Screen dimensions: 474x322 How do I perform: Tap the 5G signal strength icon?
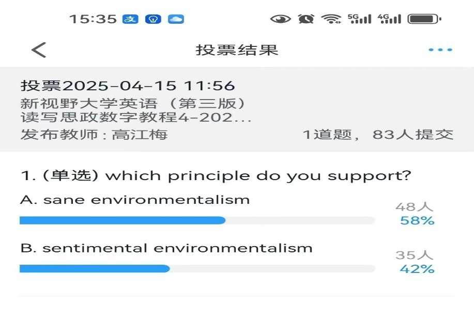point(360,19)
